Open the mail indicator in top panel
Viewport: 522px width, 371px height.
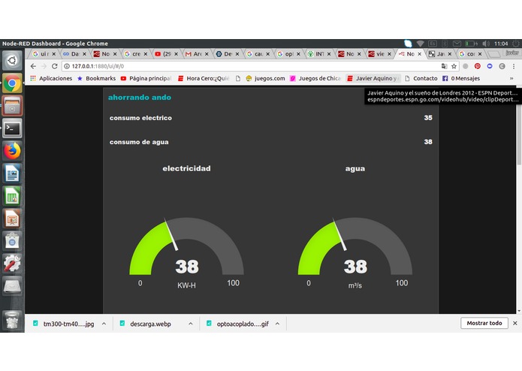coord(457,44)
